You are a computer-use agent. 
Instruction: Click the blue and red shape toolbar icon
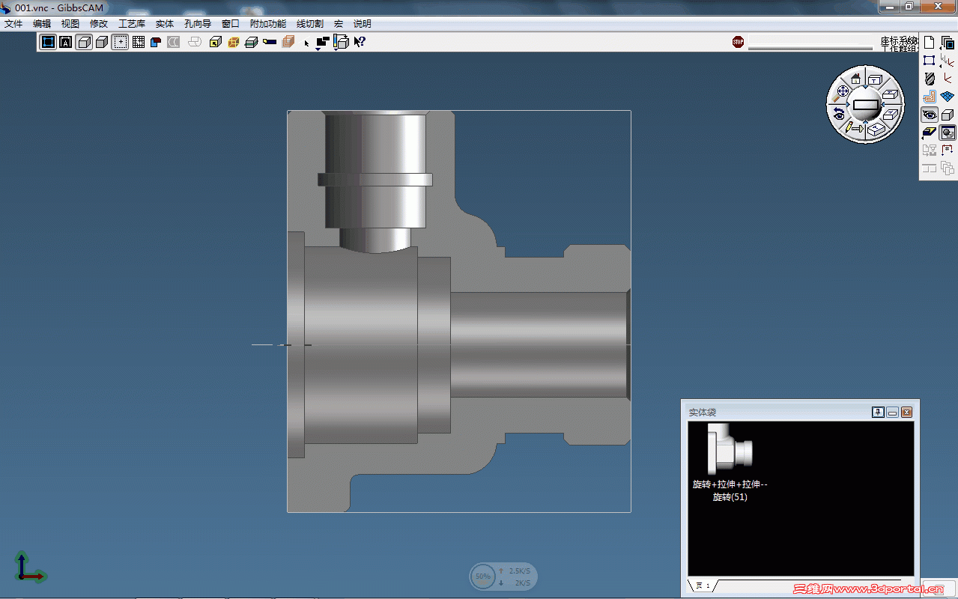[x=156, y=42]
